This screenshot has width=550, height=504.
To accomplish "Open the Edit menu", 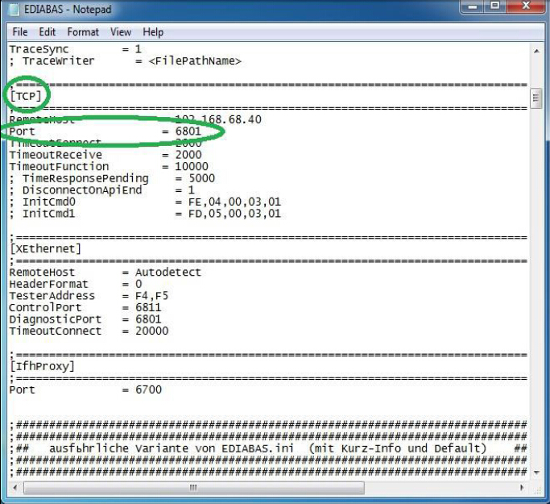I will coord(47,32).
